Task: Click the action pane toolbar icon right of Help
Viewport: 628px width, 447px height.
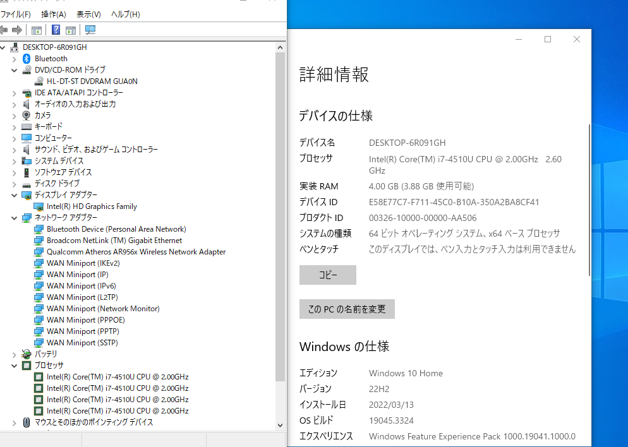Action: pyautogui.click(x=71, y=30)
